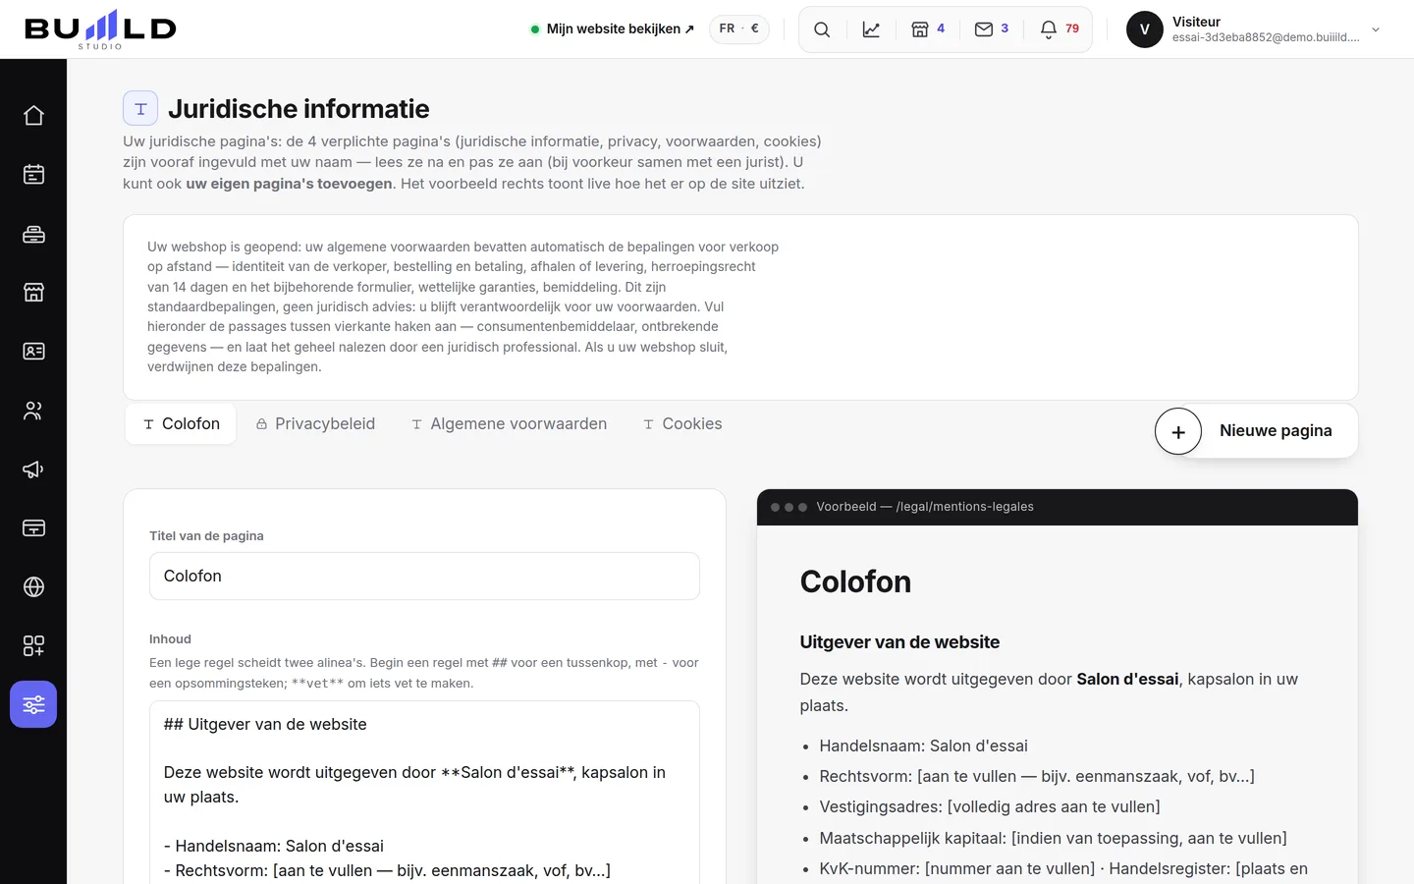Viewport: 1414px width, 884px height.
Task: Open the calendar icon in the sidebar
Action: (33, 175)
